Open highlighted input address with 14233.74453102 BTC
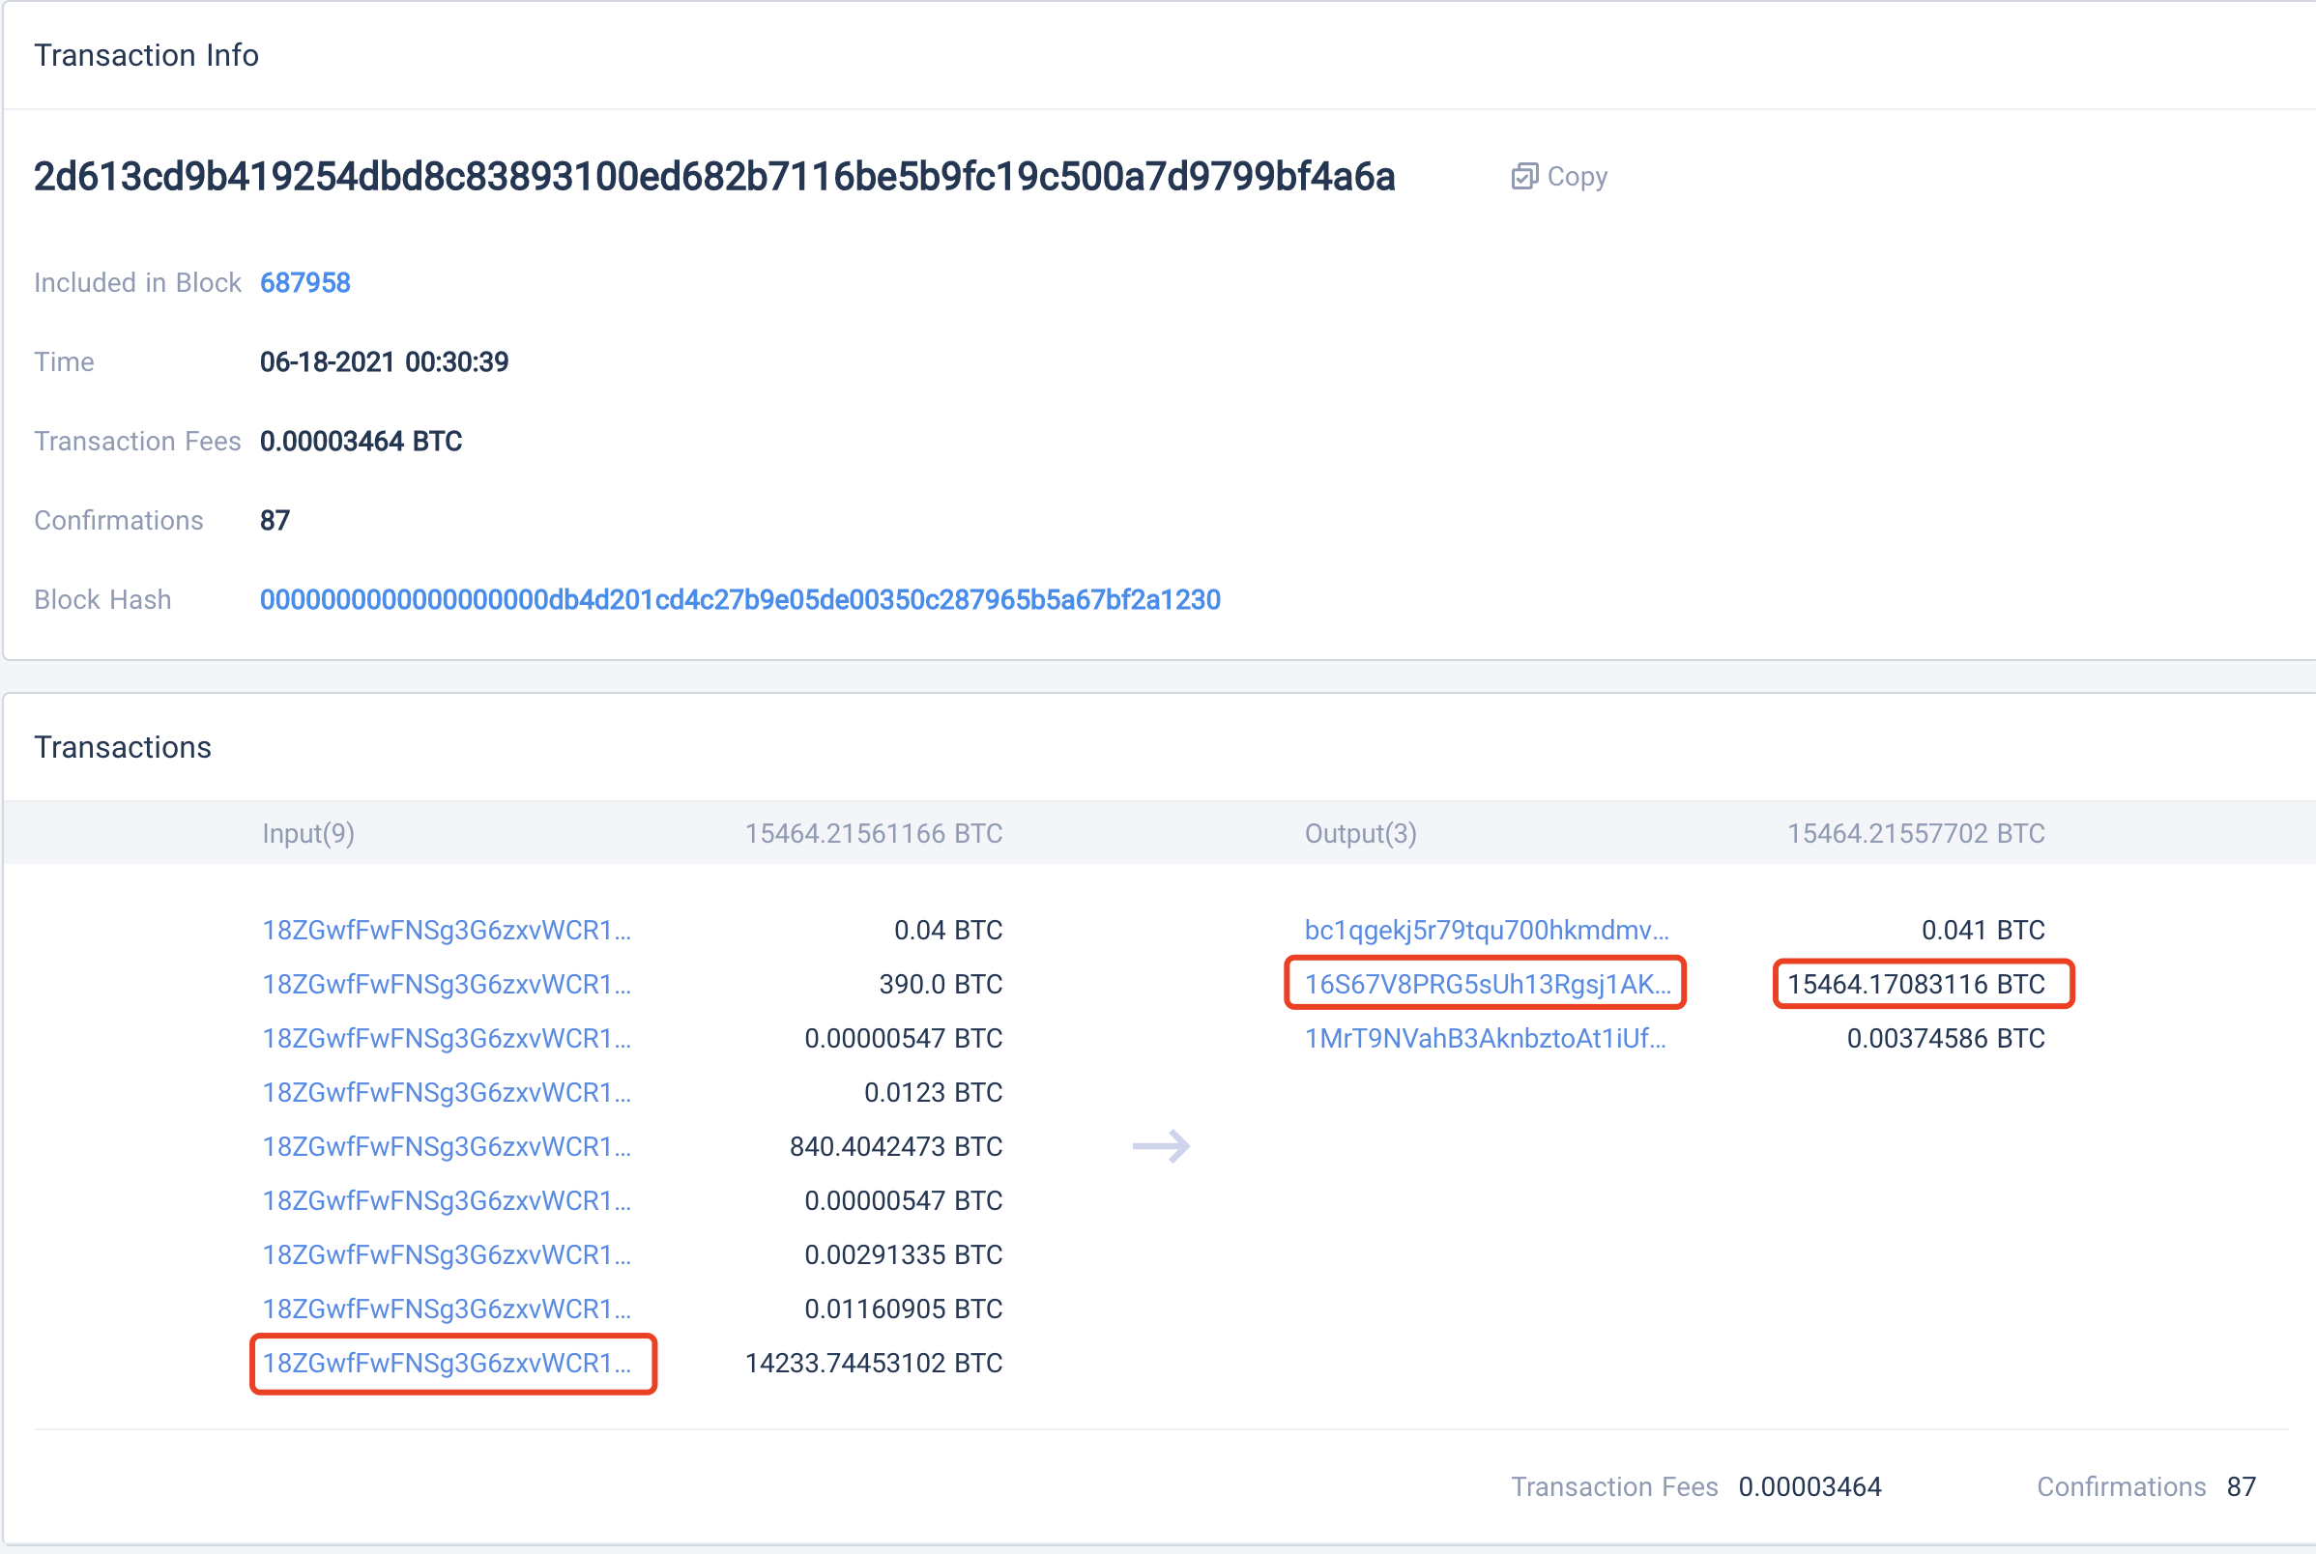Screen dimensions: 2316x1554 click(446, 1363)
